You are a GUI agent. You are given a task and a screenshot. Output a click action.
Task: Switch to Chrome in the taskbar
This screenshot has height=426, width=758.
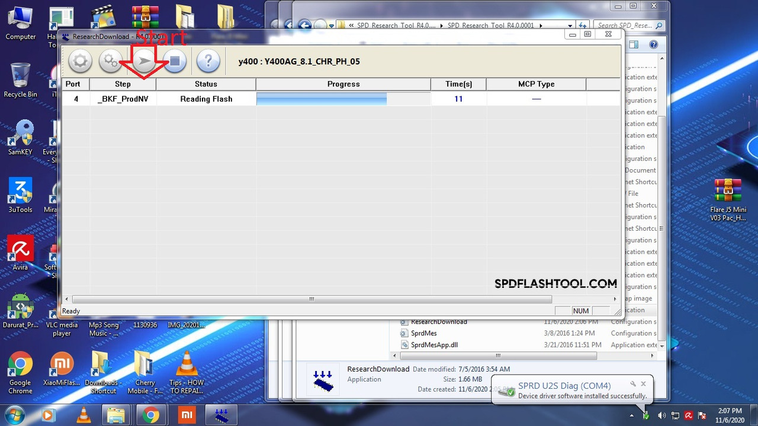152,415
